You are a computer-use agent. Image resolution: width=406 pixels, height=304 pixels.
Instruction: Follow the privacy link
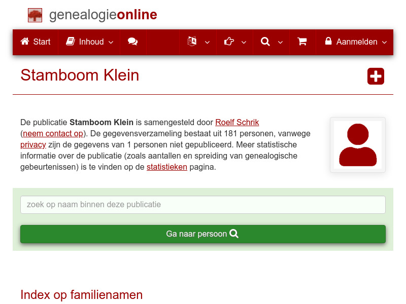33,144
